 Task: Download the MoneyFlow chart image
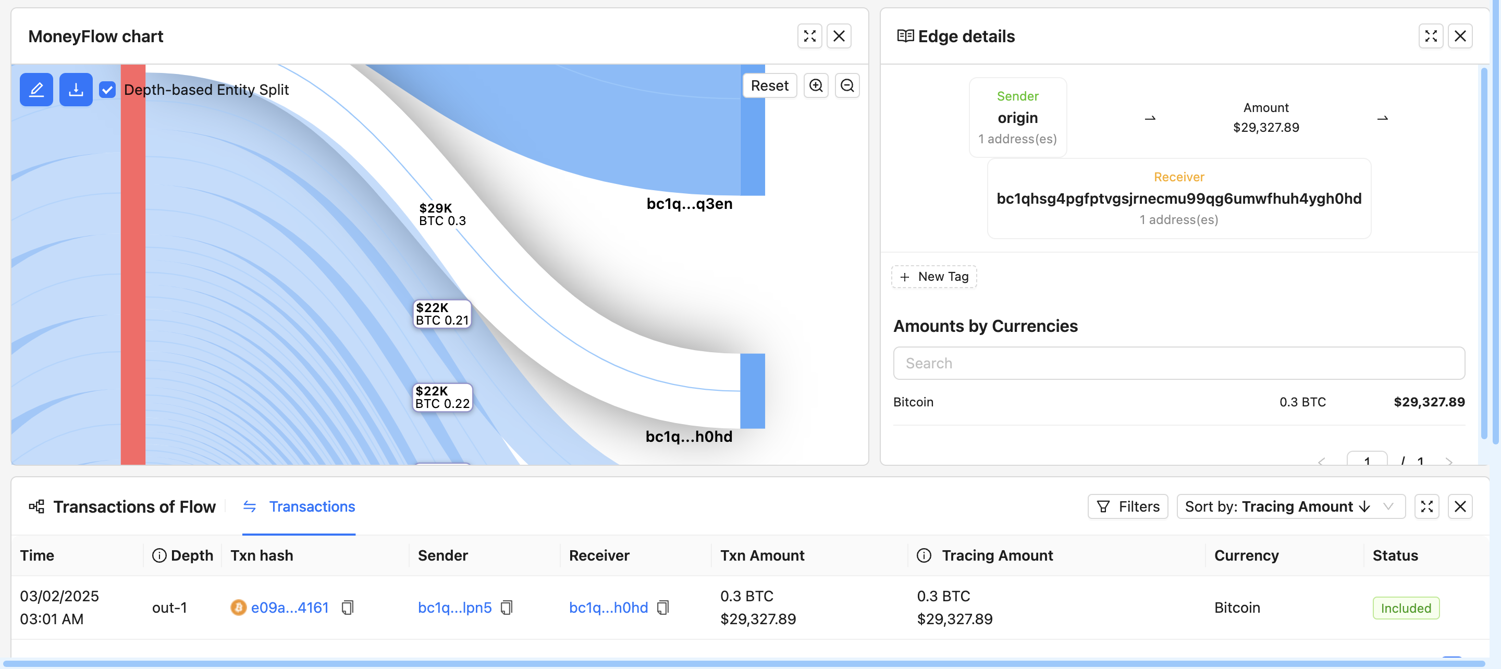[76, 89]
